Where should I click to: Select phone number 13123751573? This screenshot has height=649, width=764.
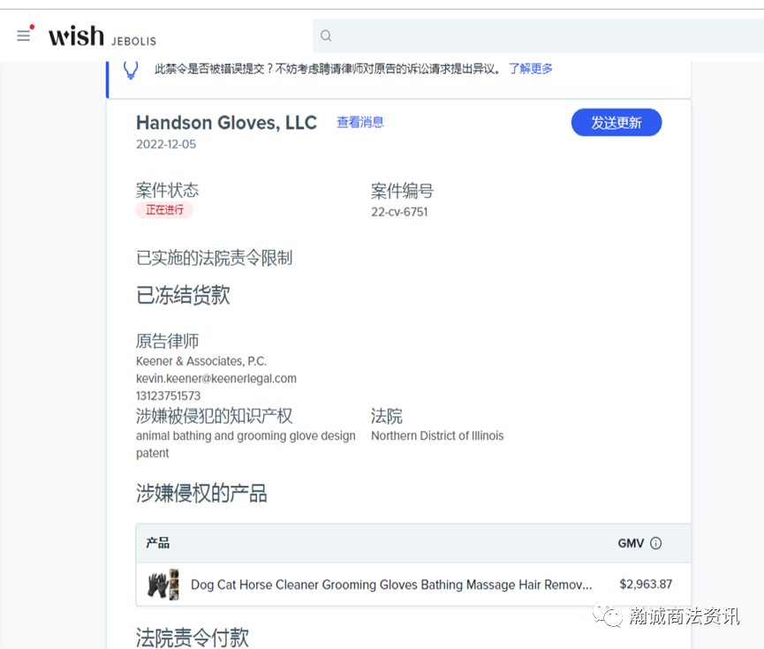(168, 396)
